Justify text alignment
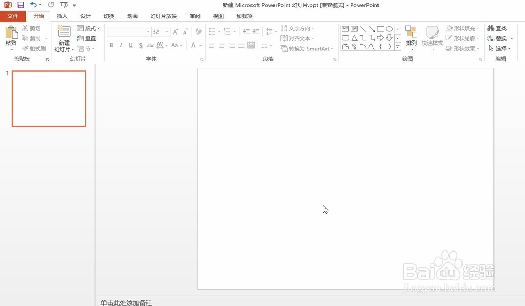 pos(241,45)
